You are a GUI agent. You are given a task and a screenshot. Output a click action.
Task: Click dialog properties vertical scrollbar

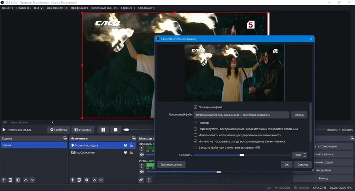(310, 122)
